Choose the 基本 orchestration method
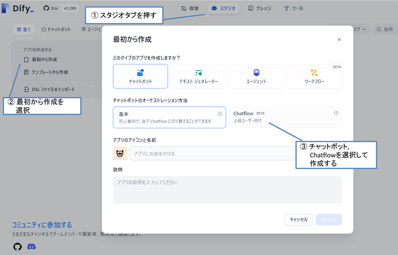The image size is (398, 255). click(x=169, y=118)
